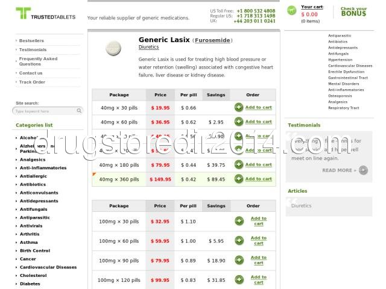Select Birth Control category
Image resolution: width=386 pixels, height=289 pixels.
point(35,250)
